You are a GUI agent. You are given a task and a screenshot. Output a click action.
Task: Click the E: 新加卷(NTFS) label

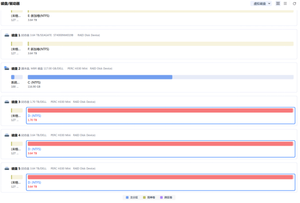click(38, 16)
